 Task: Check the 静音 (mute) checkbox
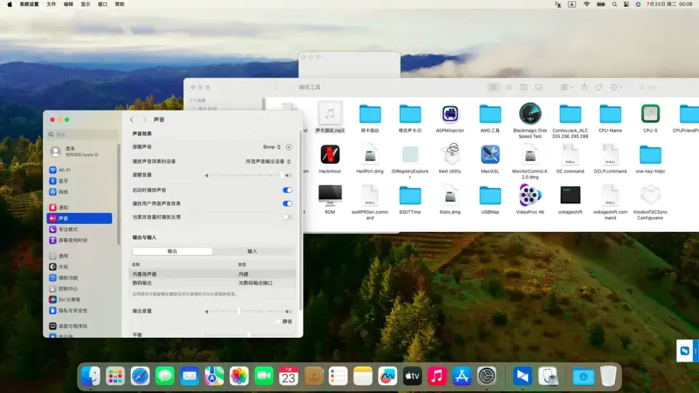point(279,321)
